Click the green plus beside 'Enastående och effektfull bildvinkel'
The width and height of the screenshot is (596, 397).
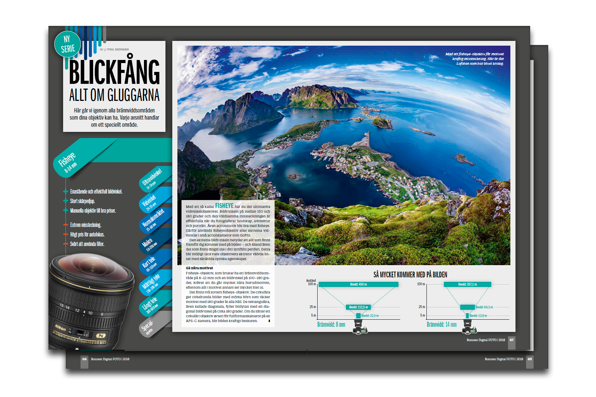click(66, 192)
